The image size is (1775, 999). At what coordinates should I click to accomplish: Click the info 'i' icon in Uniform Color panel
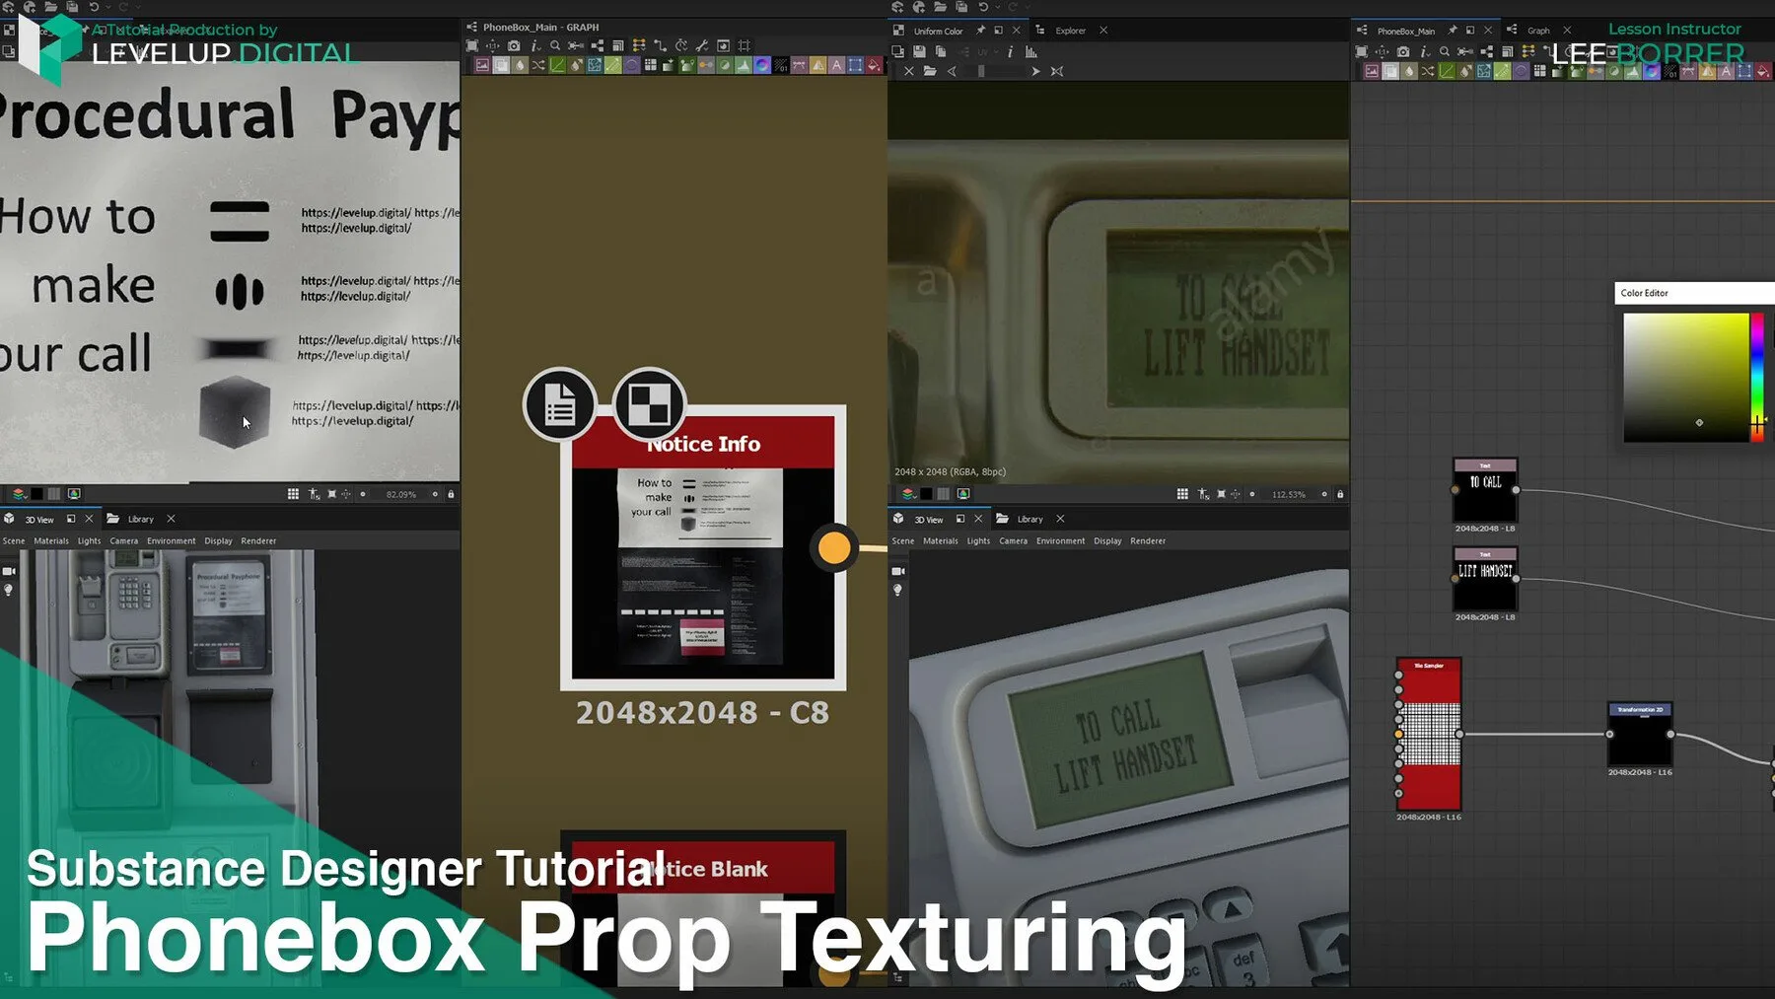pos(1011,51)
